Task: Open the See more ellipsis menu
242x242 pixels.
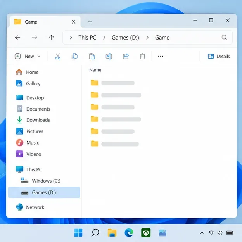Action: click(161, 56)
